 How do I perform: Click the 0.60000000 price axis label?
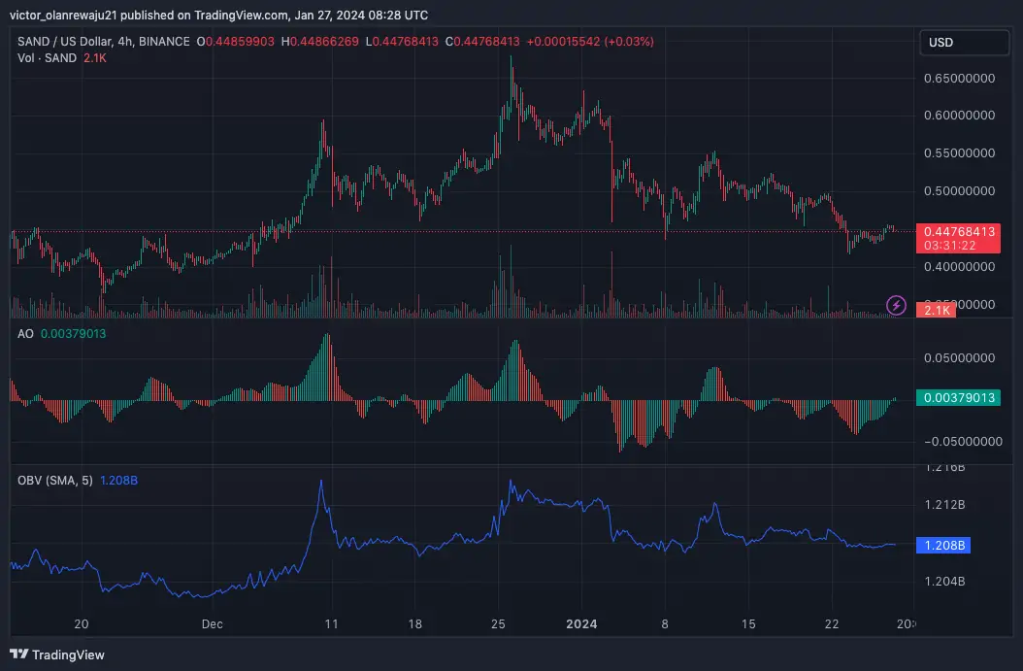(960, 116)
